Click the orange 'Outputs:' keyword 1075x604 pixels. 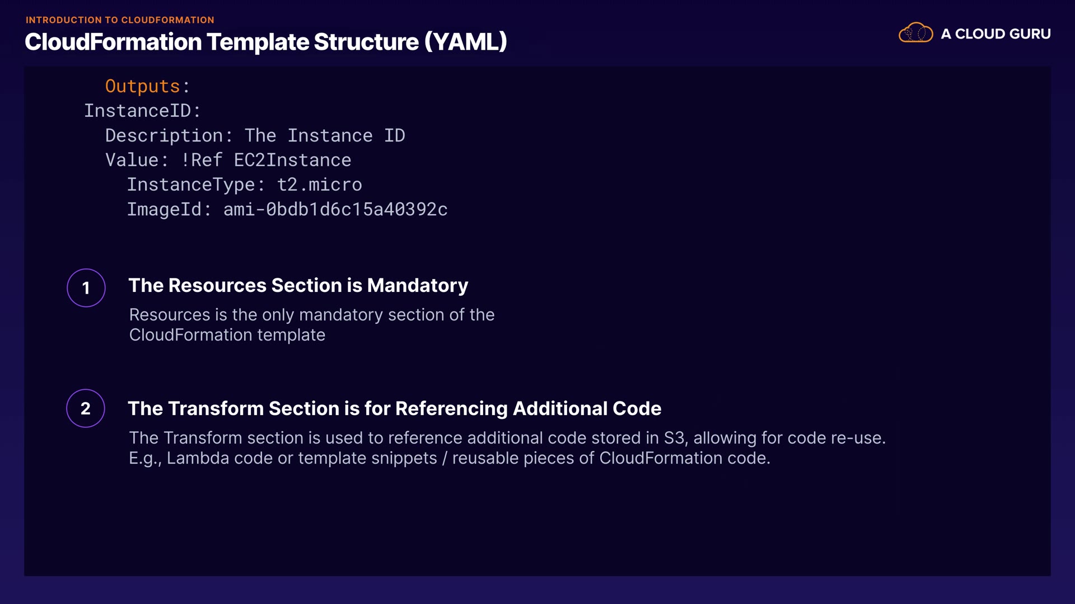(x=147, y=86)
